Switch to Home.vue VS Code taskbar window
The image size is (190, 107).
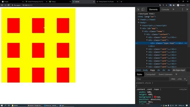(51, 106)
